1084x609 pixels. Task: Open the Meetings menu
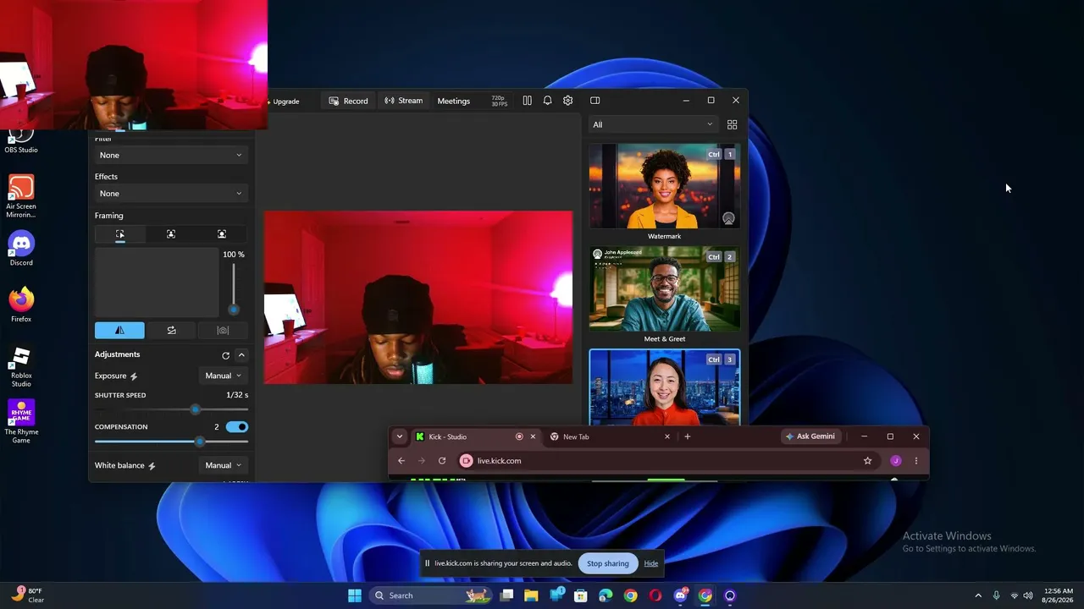coord(453,101)
